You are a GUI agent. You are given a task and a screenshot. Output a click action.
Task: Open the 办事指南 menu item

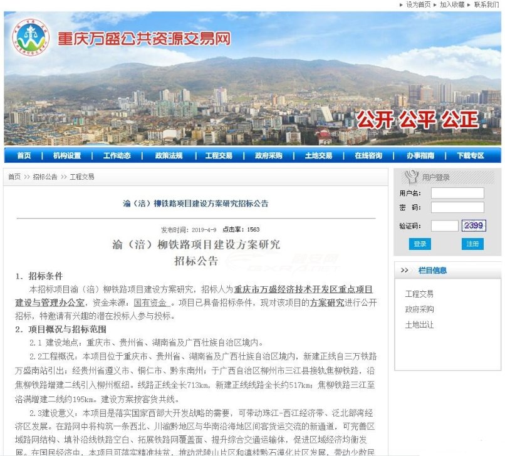click(x=420, y=155)
